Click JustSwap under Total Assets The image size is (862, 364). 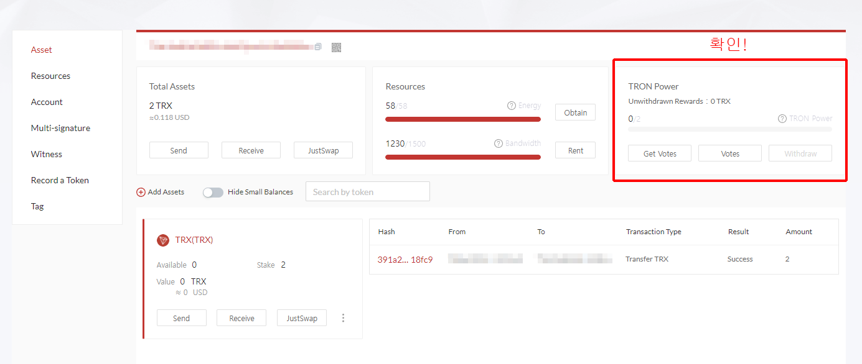pos(323,150)
